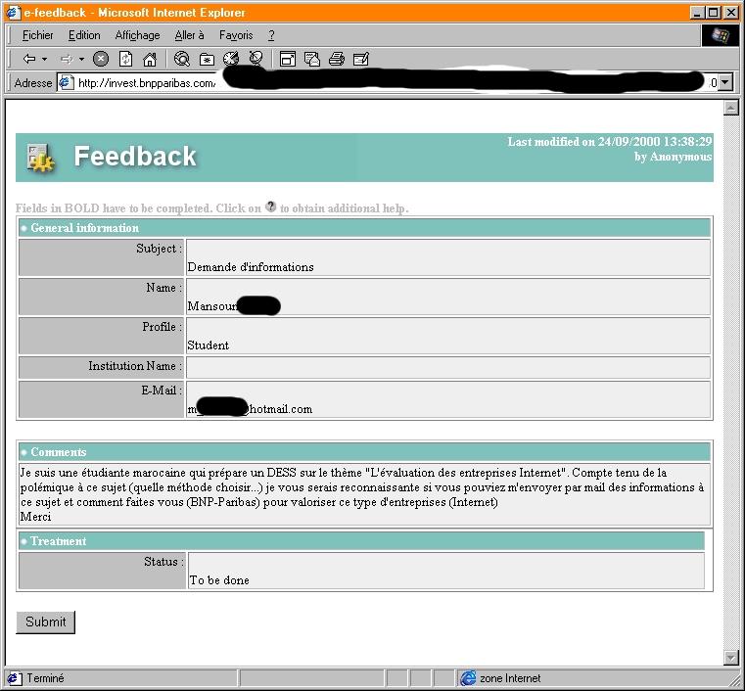The image size is (745, 691).
Task: Click the Terminé status bar text
Action: point(45,678)
